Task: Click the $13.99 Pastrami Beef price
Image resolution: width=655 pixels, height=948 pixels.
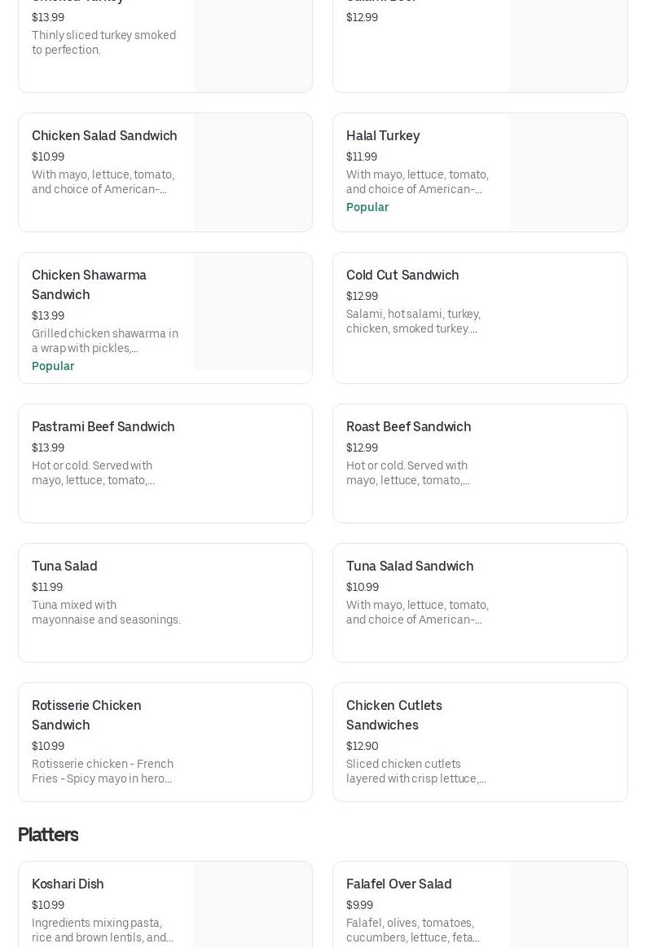Action: (48, 448)
